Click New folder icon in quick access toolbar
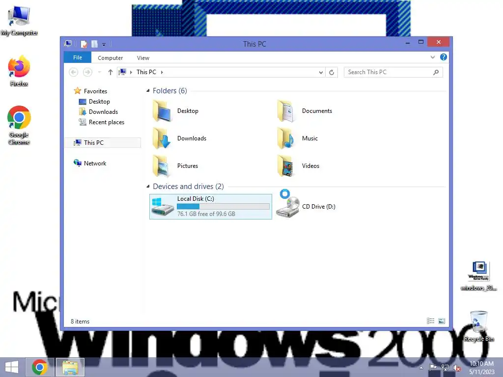Screen dimensions: 503x377 pyautogui.click(x=94, y=44)
